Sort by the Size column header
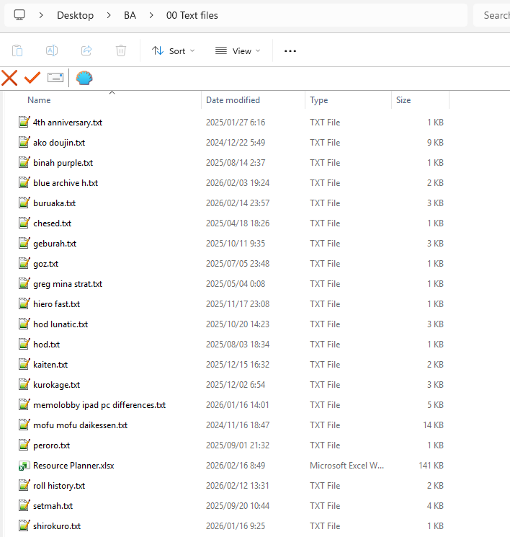 (x=403, y=100)
